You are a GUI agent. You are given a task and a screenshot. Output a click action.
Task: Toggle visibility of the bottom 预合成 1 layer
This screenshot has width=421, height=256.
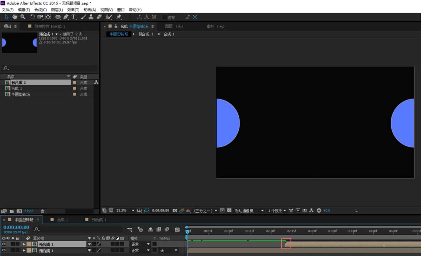(x=4, y=251)
